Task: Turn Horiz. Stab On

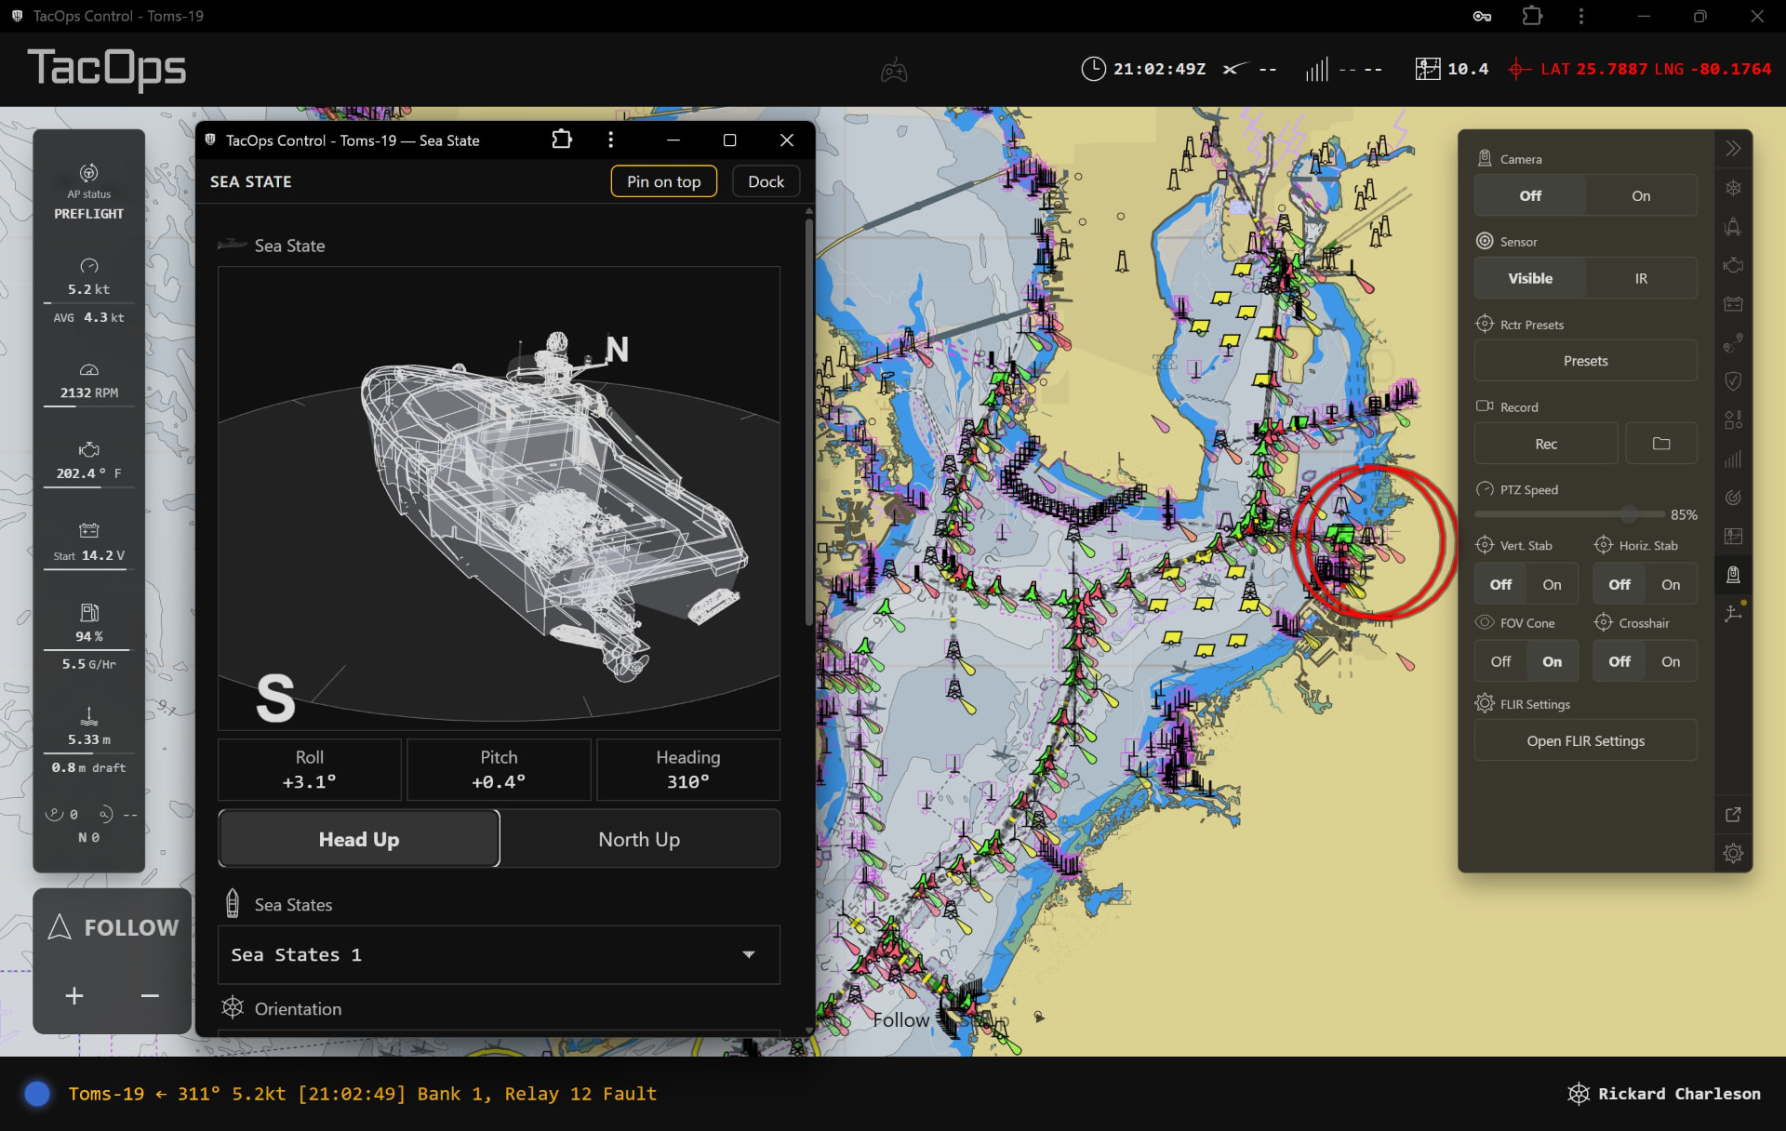Action: [x=1671, y=584]
